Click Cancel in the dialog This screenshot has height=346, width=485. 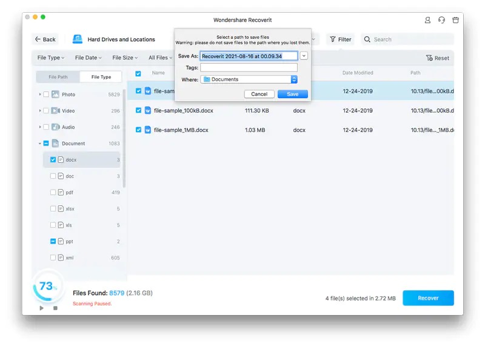[x=259, y=94]
